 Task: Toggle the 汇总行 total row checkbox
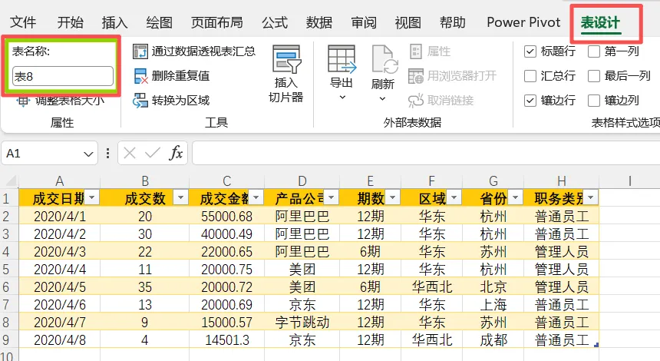coord(530,76)
